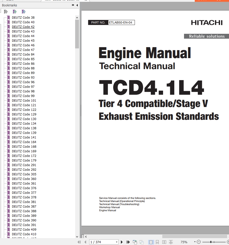
Task: Click the bookmark icon with the blue arrow
Action: (x=24, y=12)
